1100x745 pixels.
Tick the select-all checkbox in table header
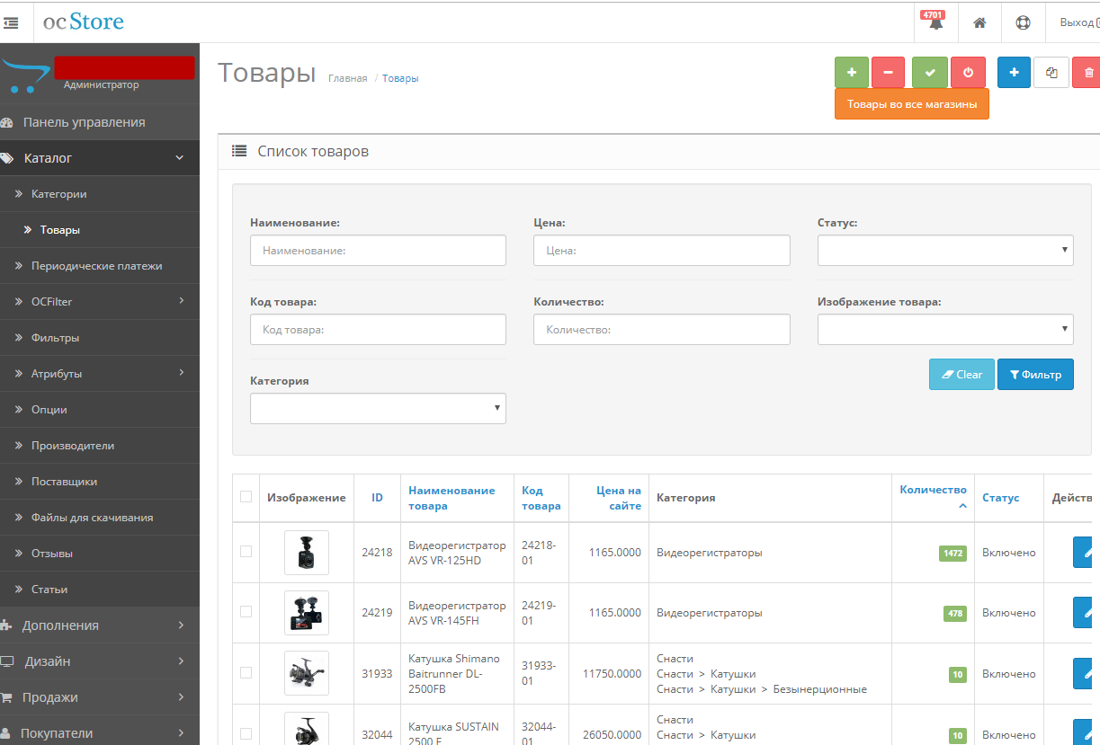click(x=246, y=496)
